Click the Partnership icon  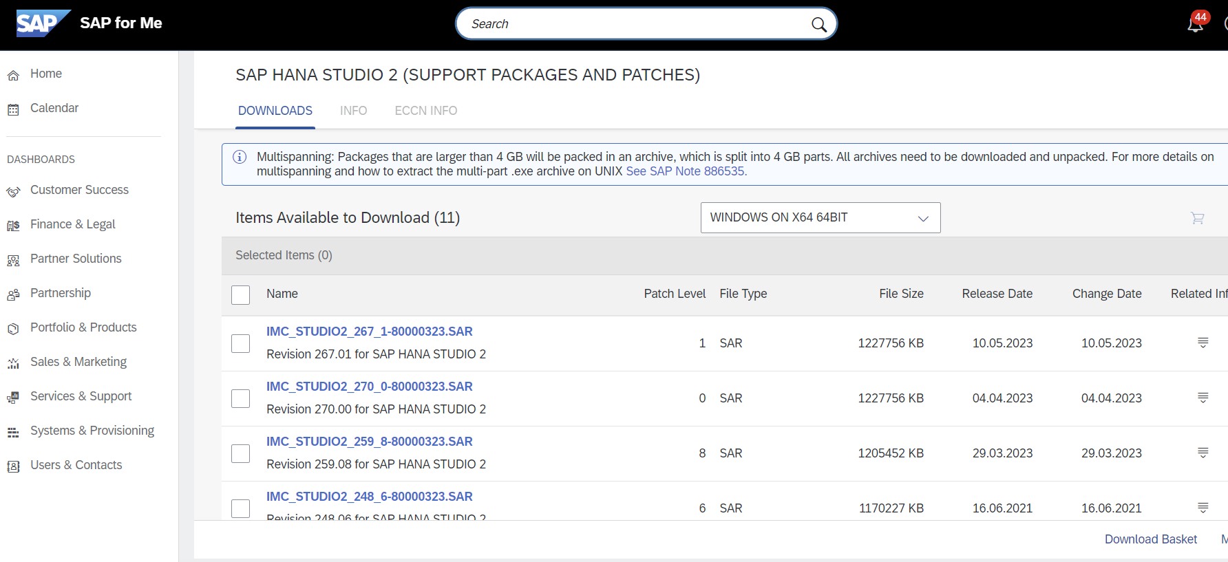(13, 294)
